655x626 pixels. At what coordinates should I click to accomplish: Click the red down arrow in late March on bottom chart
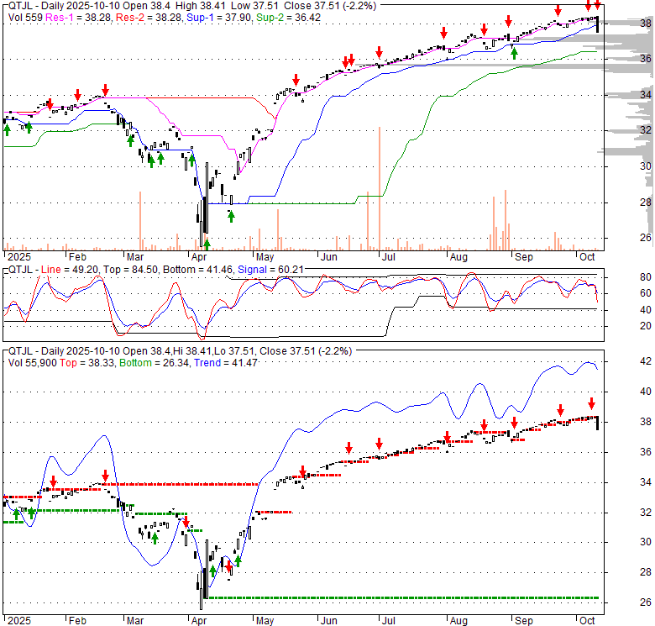186,520
